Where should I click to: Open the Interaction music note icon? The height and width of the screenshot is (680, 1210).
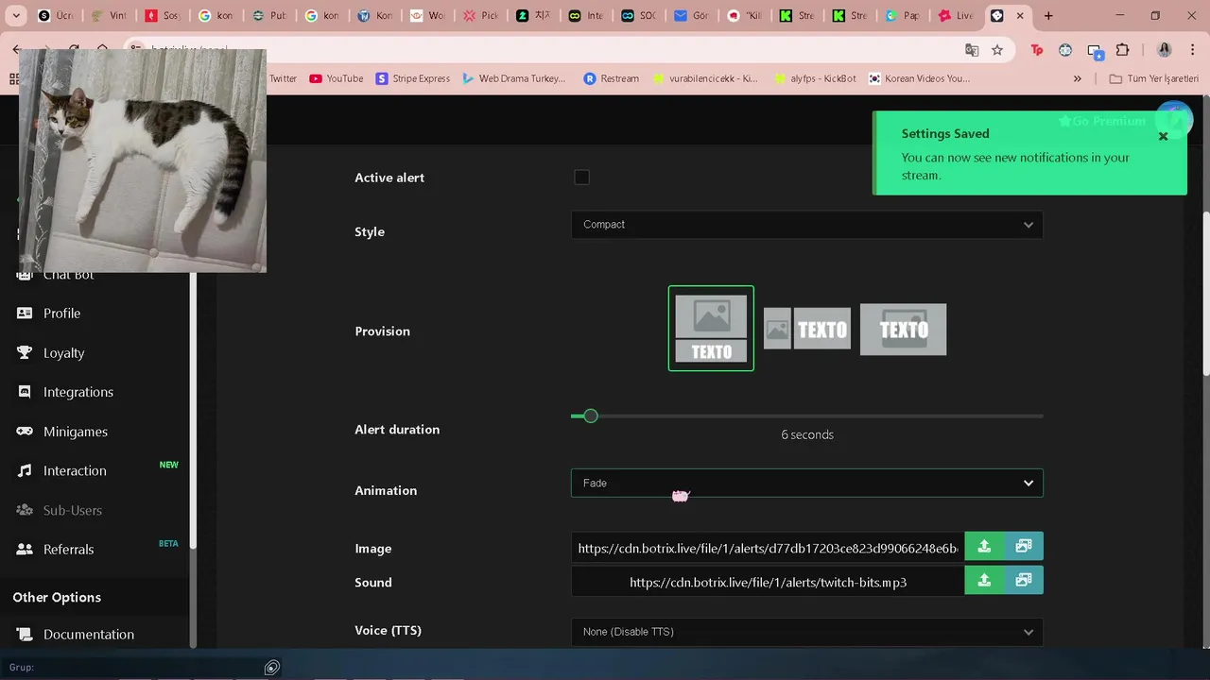click(25, 470)
